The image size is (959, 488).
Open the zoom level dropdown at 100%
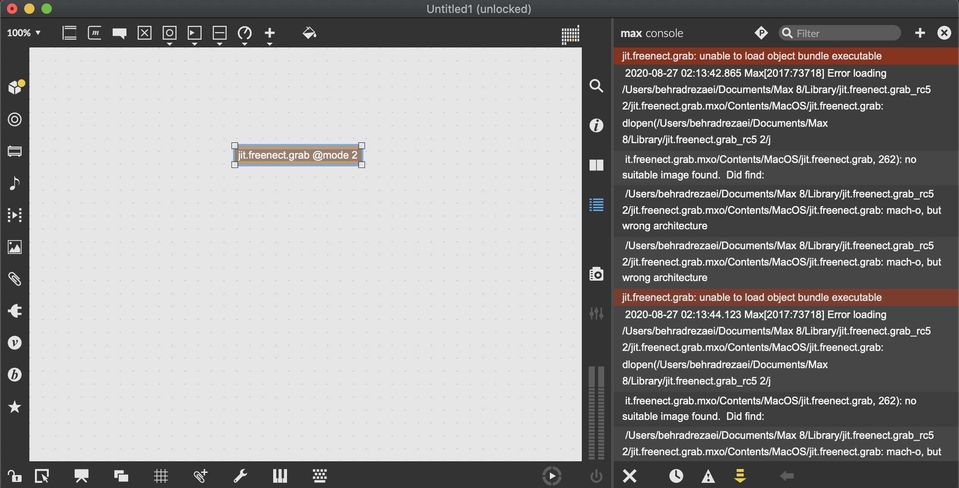point(24,33)
